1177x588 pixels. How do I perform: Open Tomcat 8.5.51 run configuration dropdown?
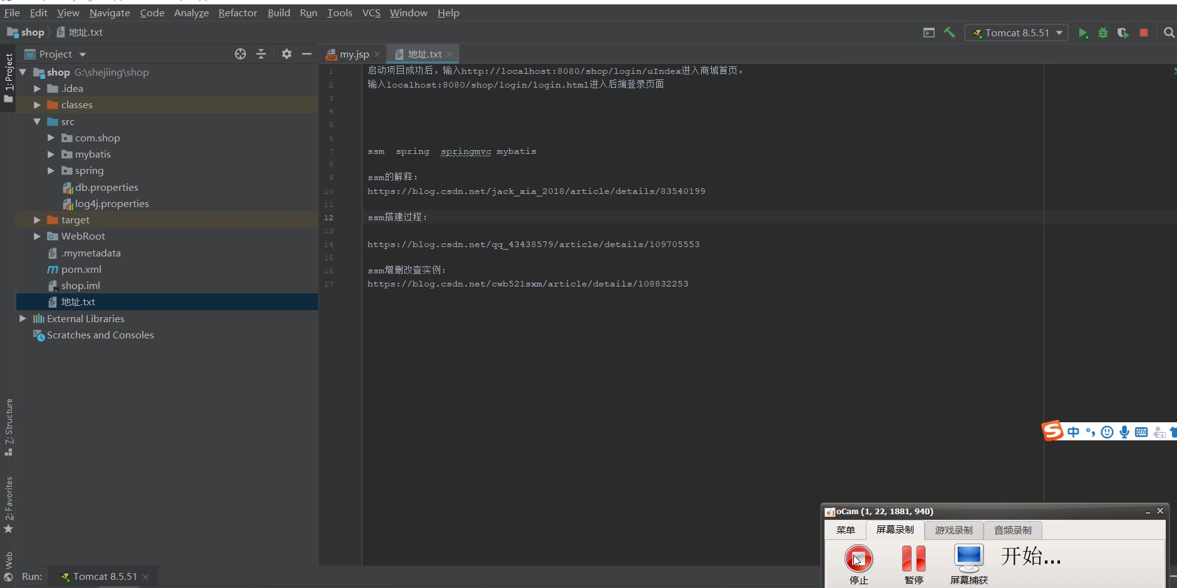click(1016, 33)
